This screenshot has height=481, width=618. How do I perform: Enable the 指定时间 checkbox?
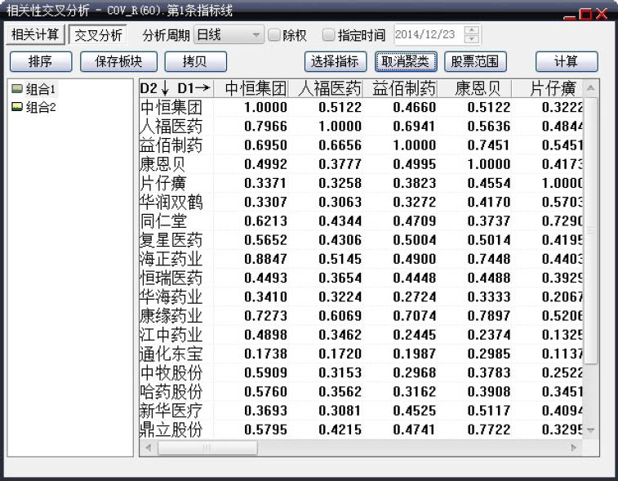(x=328, y=34)
